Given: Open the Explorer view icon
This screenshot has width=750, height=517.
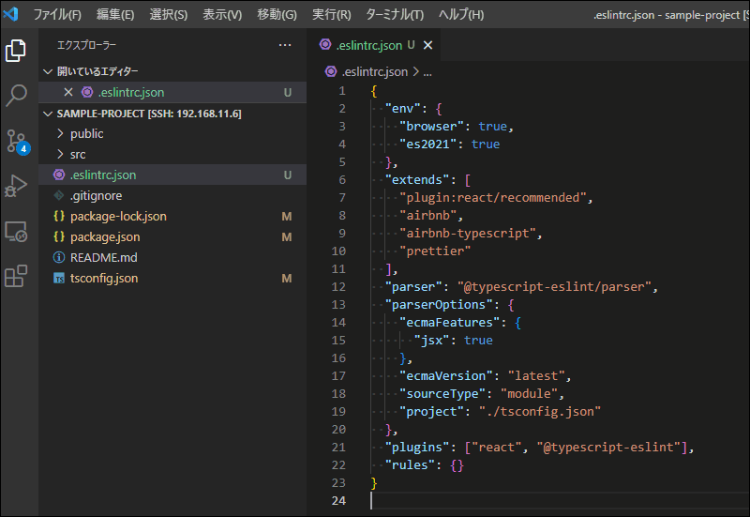Looking at the screenshot, I should point(16,51).
